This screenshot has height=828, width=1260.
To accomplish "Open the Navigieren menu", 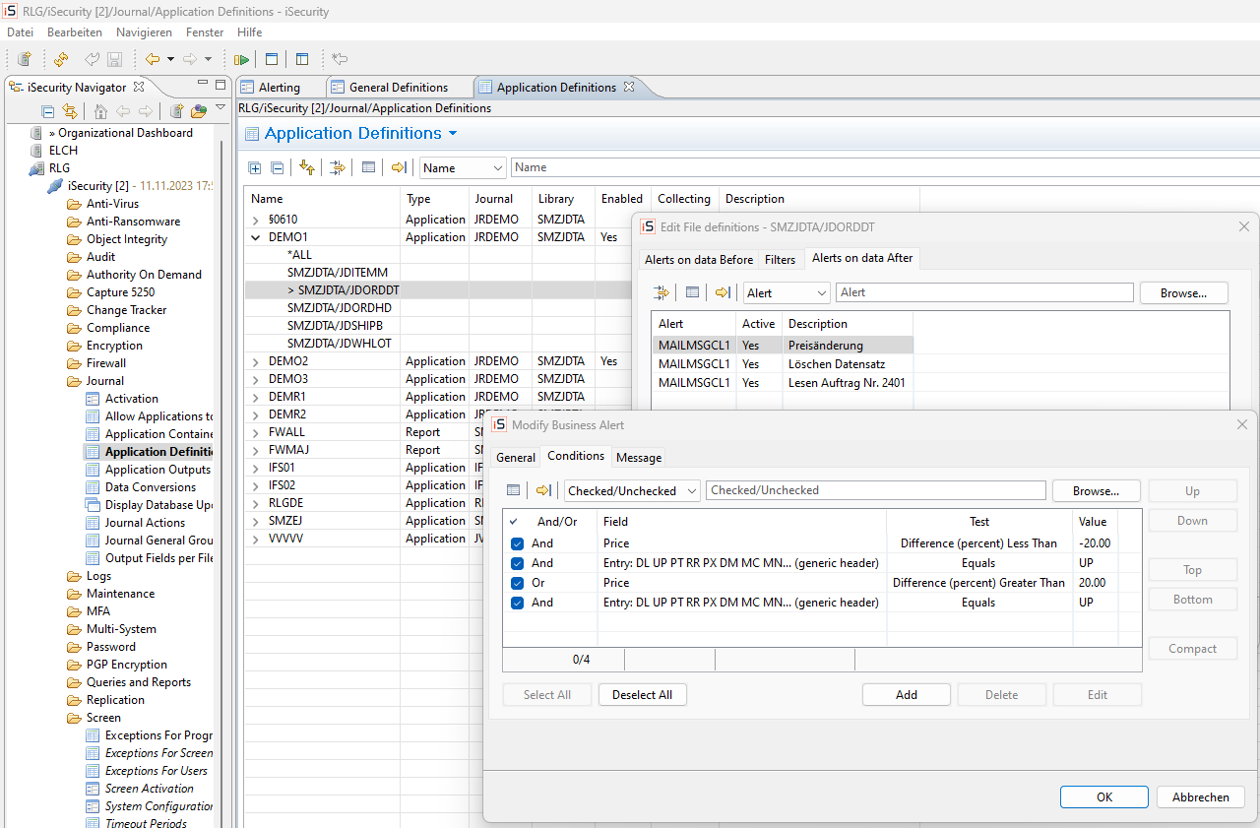I will pos(144,32).
